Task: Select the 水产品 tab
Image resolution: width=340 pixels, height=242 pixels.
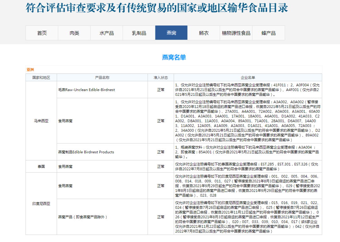Action: tap(107, 33)
